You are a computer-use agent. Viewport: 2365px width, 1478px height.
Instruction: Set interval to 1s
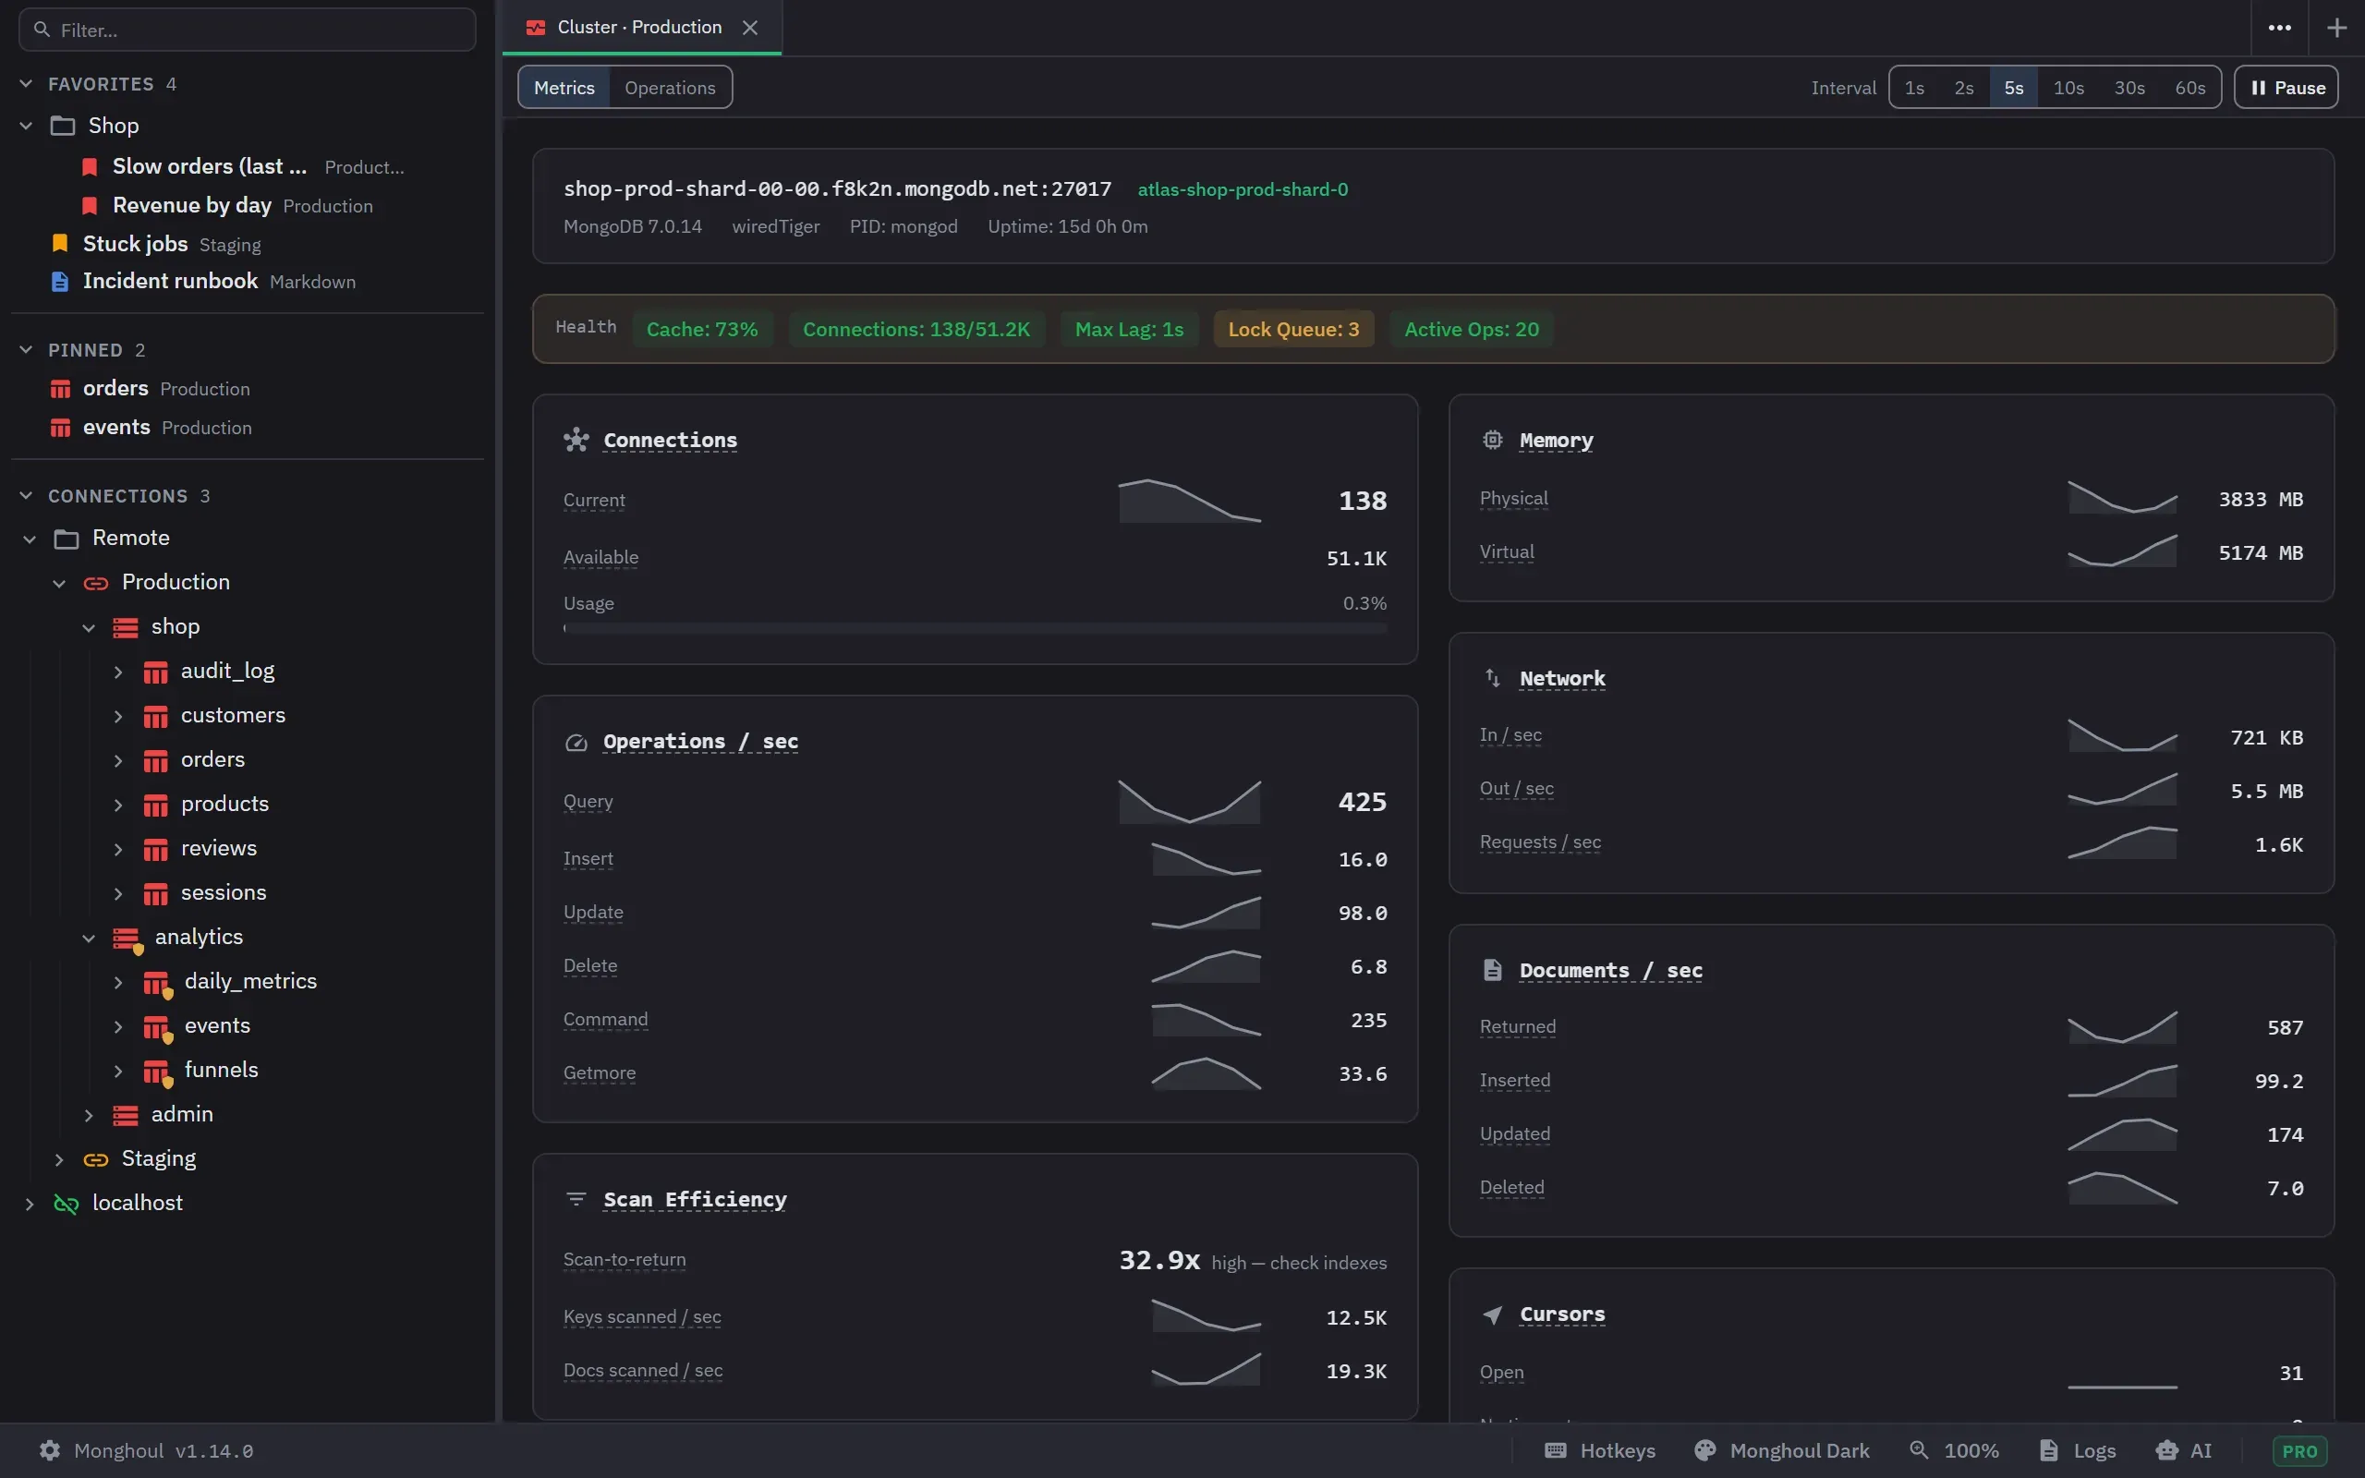(1914, 88)
